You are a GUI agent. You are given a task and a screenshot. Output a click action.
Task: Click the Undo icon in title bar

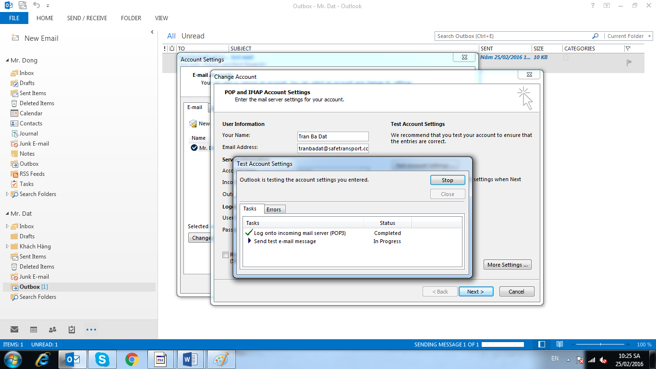click(36, 6)
